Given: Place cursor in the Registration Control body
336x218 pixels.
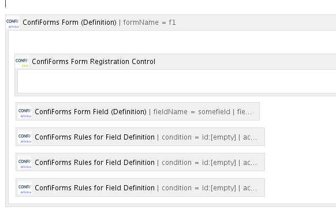Looking at the screenshot, I should tap(177, 81).
